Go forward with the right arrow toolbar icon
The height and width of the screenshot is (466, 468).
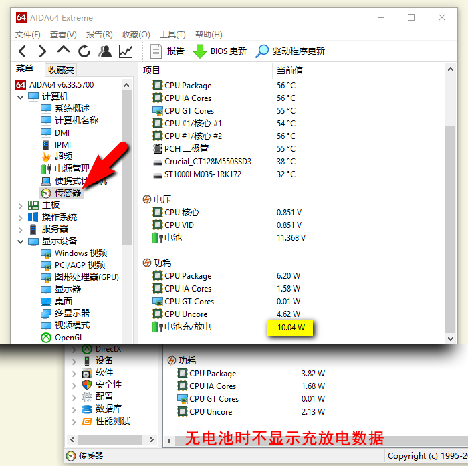pos(43,51)
